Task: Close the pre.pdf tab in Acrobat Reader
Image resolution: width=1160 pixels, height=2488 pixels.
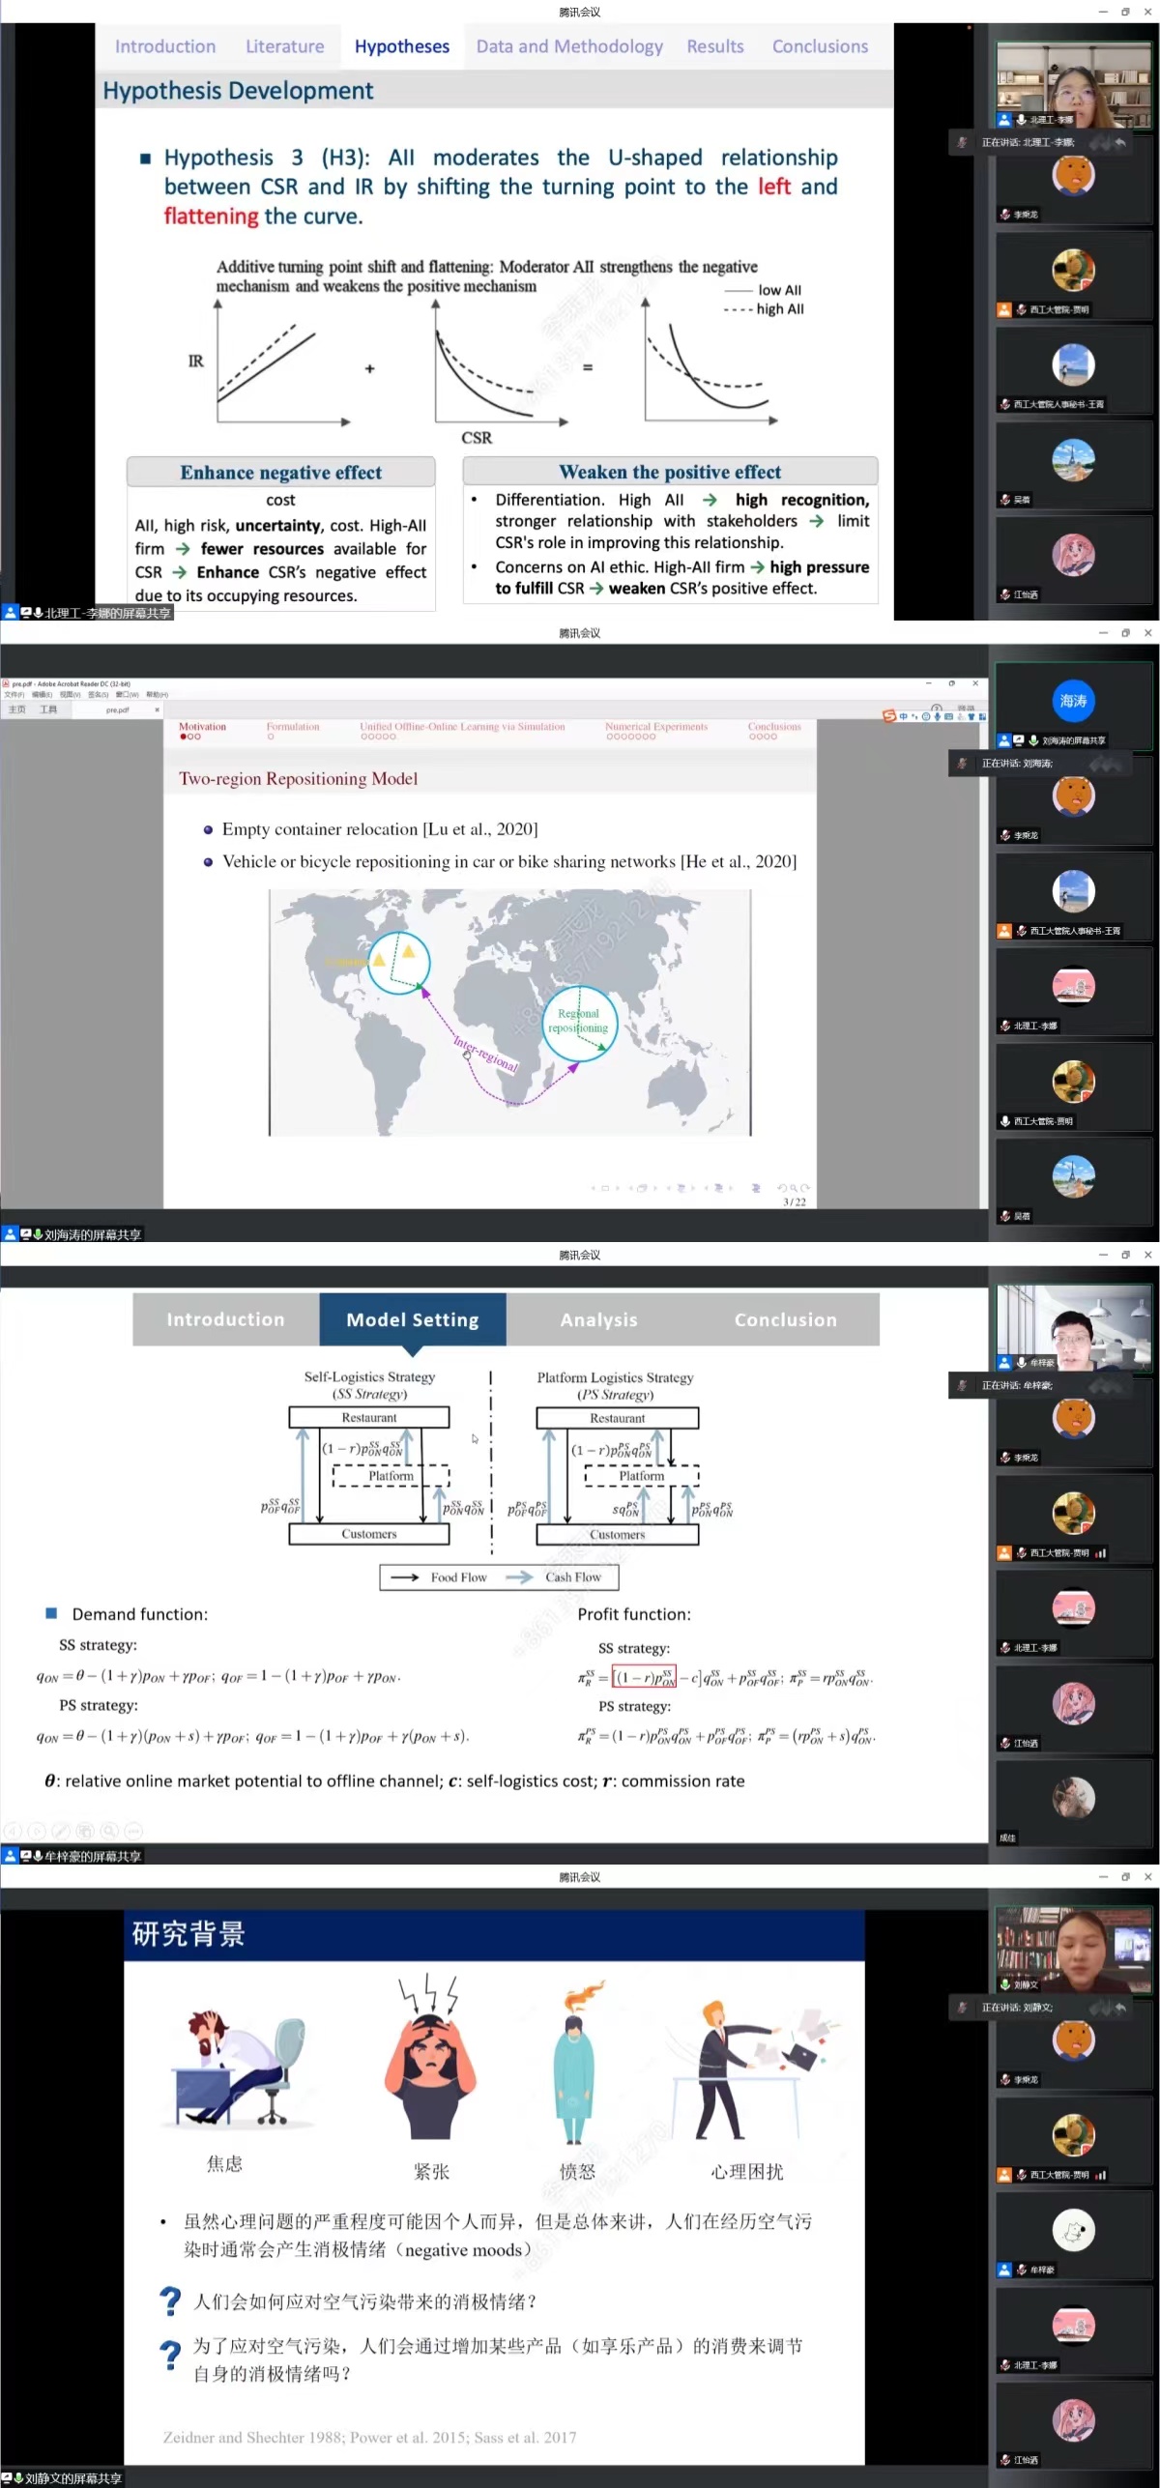Action: click(157, 709)
